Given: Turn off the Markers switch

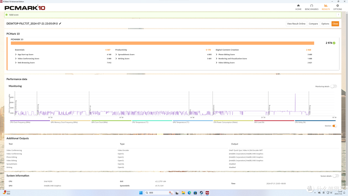Looking at the screenshot, I should coord(334,126).
